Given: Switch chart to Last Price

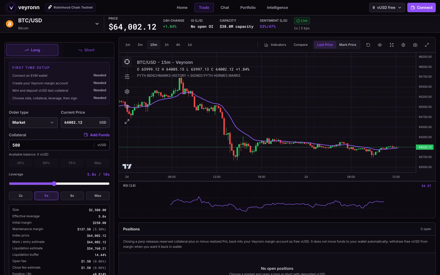Looking at the screenshot, I should click(x=325, y=45).
